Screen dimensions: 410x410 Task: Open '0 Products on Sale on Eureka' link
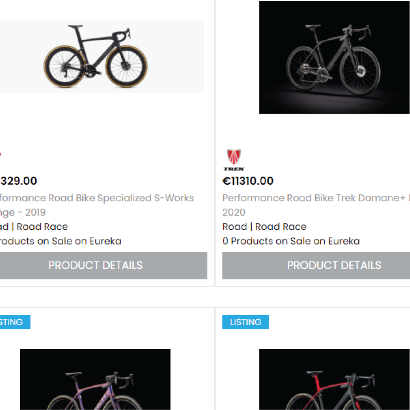(x=291, y=241)
